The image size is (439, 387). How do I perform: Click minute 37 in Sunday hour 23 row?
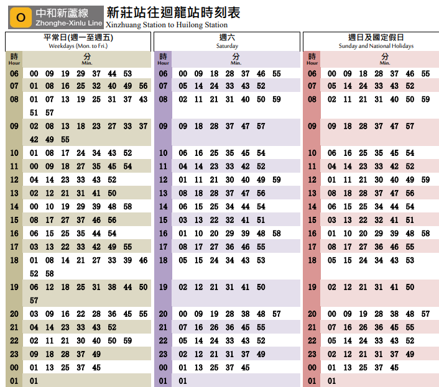[394, 354]
